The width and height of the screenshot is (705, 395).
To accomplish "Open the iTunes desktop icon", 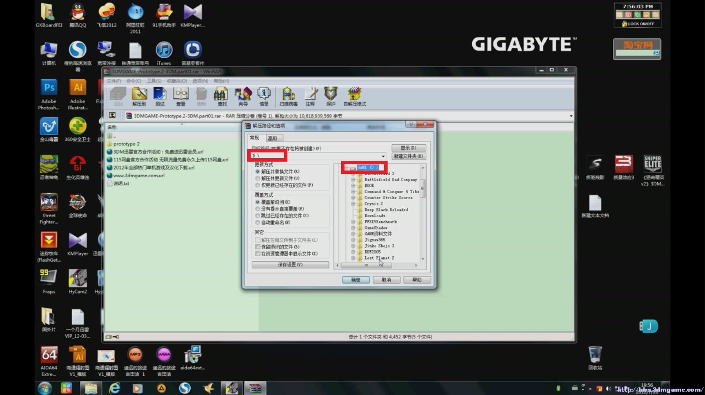I will click(x=164, y=54).
